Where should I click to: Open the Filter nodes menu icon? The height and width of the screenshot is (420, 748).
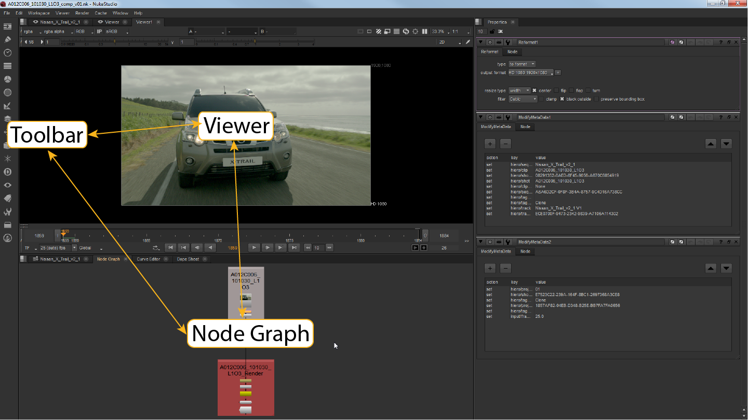click(x=8, y=93)
